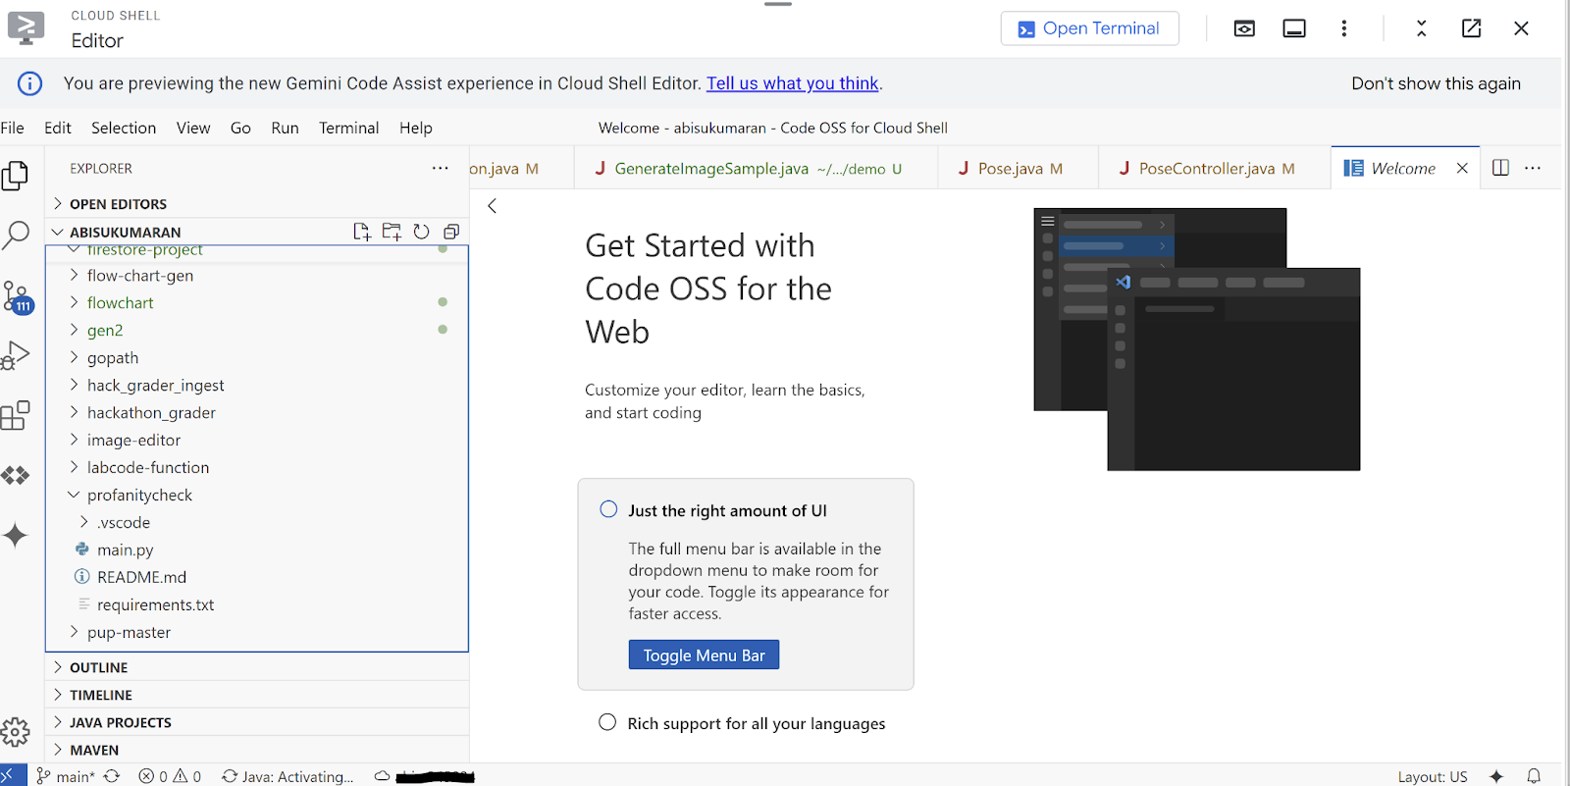
Task: Select 'Just the right amount of UI' radio
Action: [x=608, y=509]
